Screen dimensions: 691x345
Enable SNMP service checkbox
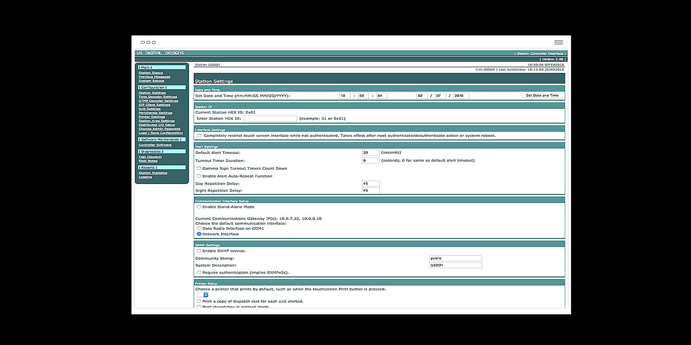point(199,251)
